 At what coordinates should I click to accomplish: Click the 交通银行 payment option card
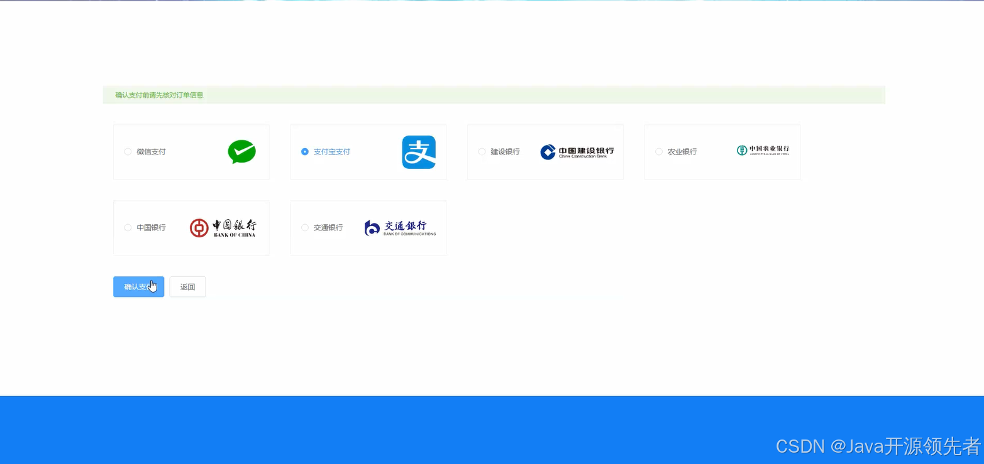[x=368, y=227]
